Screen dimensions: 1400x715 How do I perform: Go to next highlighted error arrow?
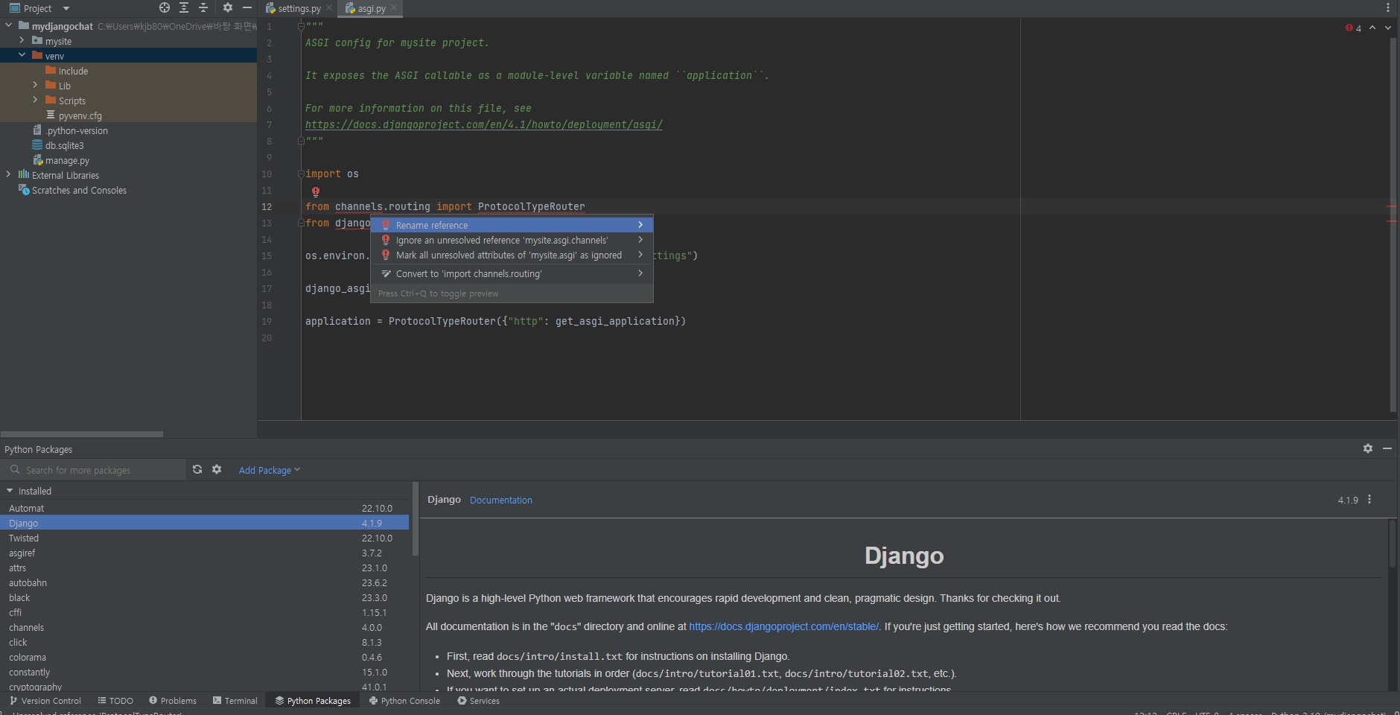[1387, 28]
